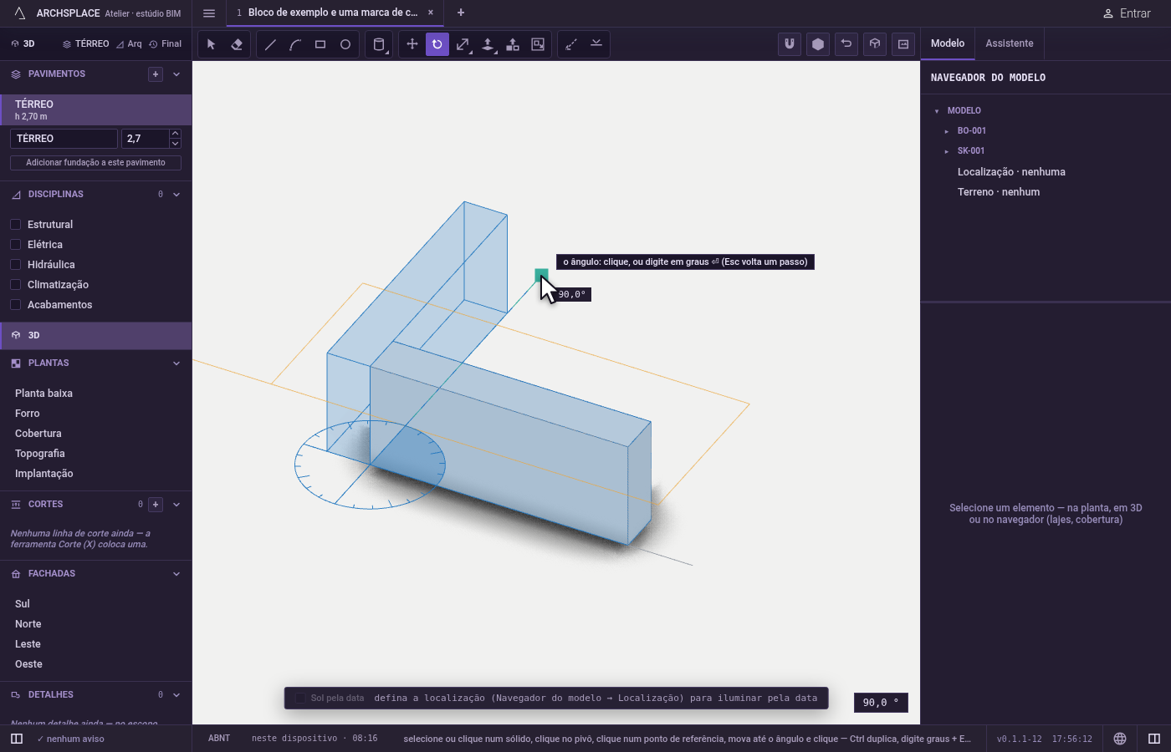Select the Rectangle tool
Viewport: 1171px width, 752px height.
(320, 44)
